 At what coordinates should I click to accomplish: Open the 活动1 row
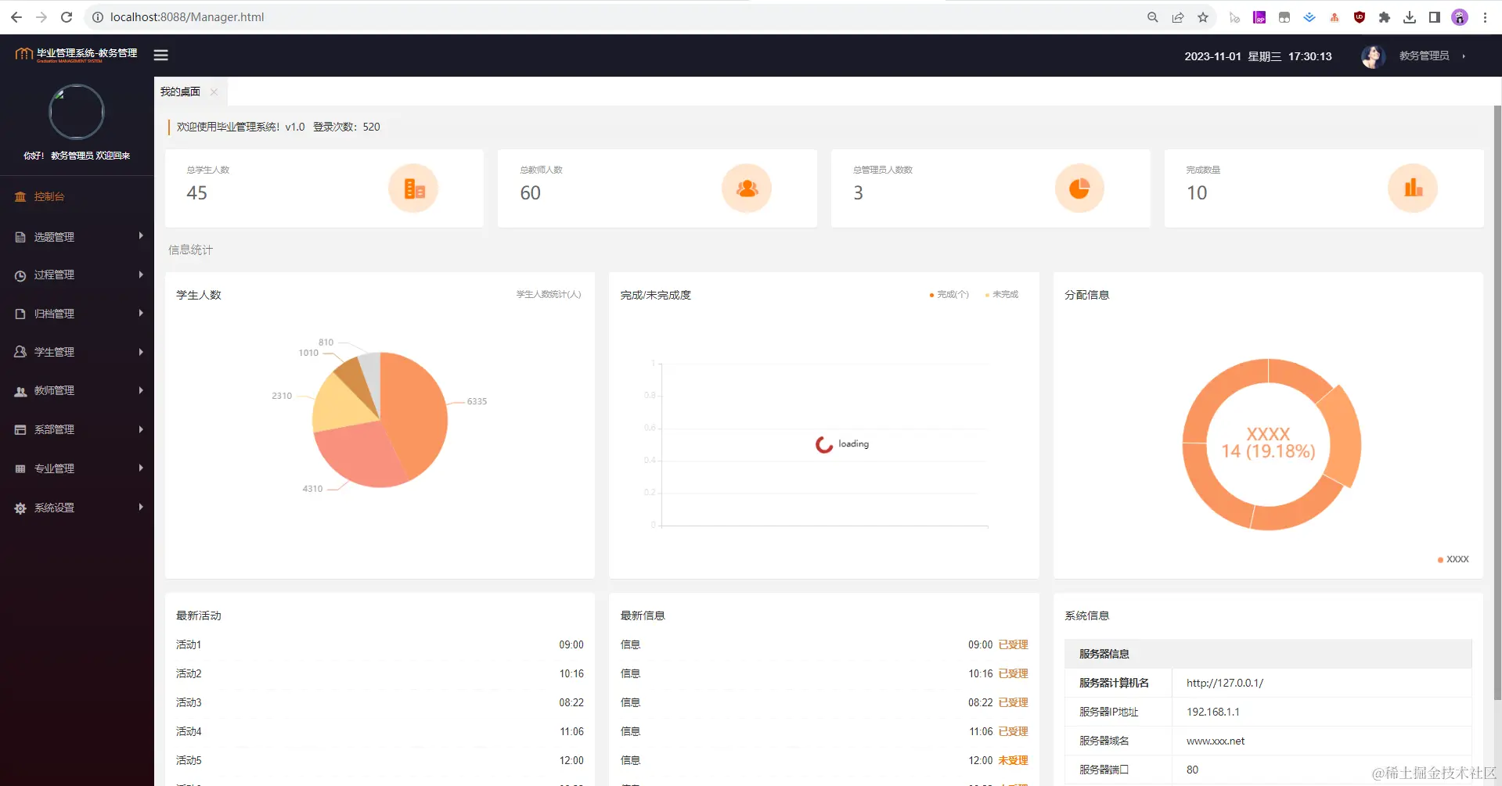[380, 644]
